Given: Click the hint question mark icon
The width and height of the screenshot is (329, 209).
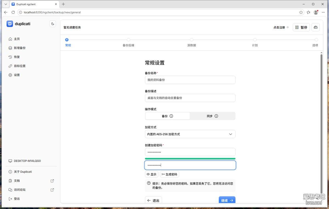Looking at the screenshot, I should [x=149, y=183].
